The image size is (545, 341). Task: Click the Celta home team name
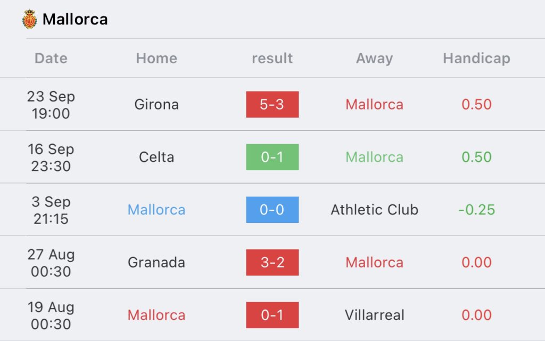pyautogui.click(x=156, y=157)
